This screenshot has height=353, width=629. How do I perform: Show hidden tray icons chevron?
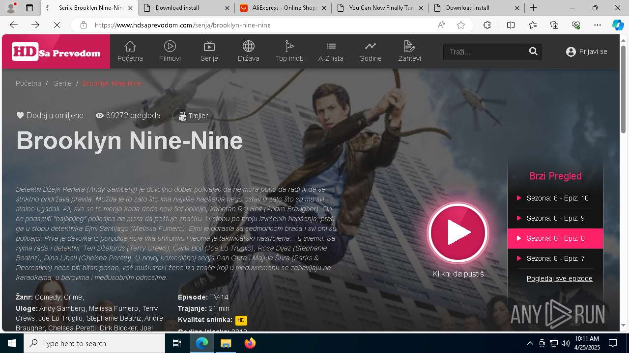click(x=530, y=343)
